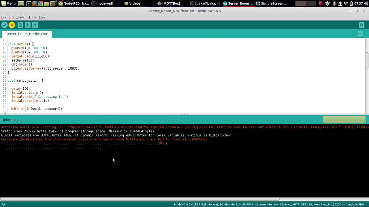Click the 'WiFi.begin(ssid, password);' line
Image resolution: width=369 pixels, height=207 pixels.
tap(37, 109)
